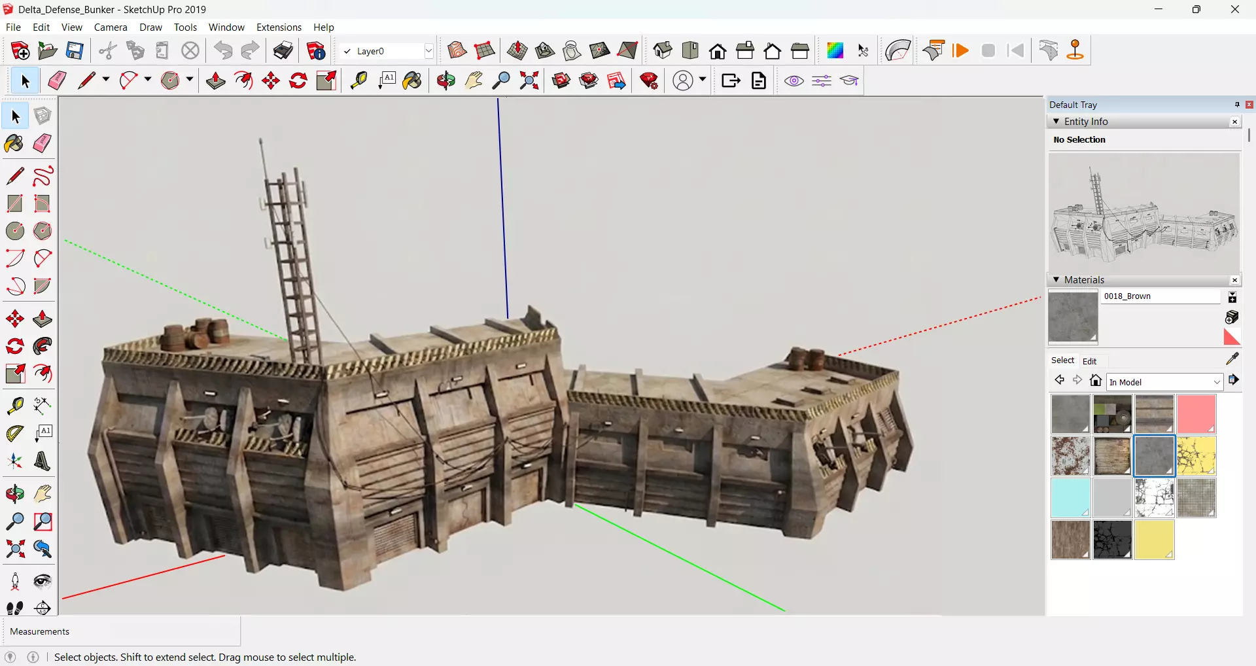The image size is (1256, 666).
Task: Open the Extensions menu
Action: click(279, 27)
